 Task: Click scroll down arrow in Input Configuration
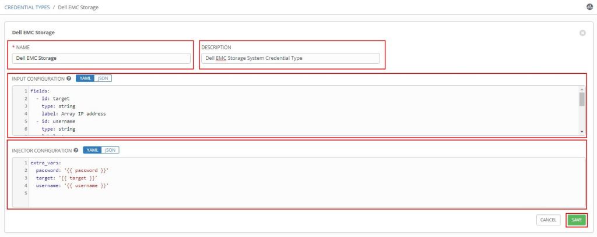click(x=582, y=131)
